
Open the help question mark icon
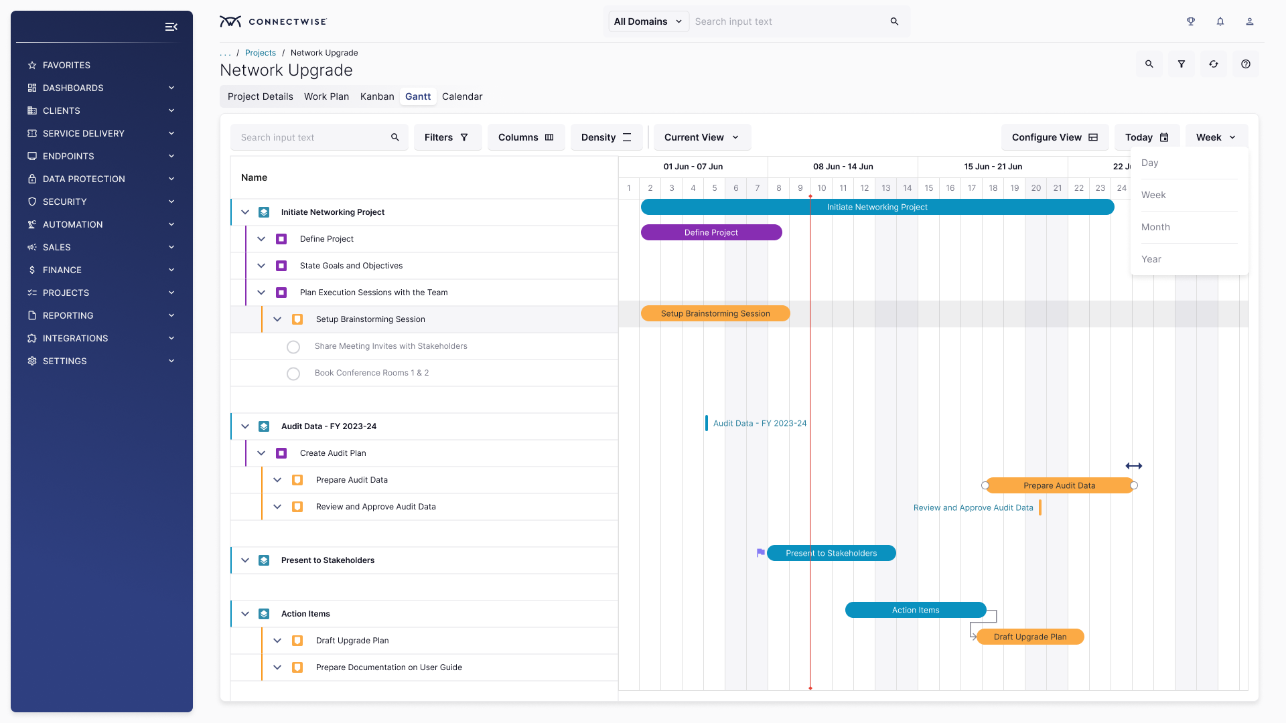point(1246,64)
